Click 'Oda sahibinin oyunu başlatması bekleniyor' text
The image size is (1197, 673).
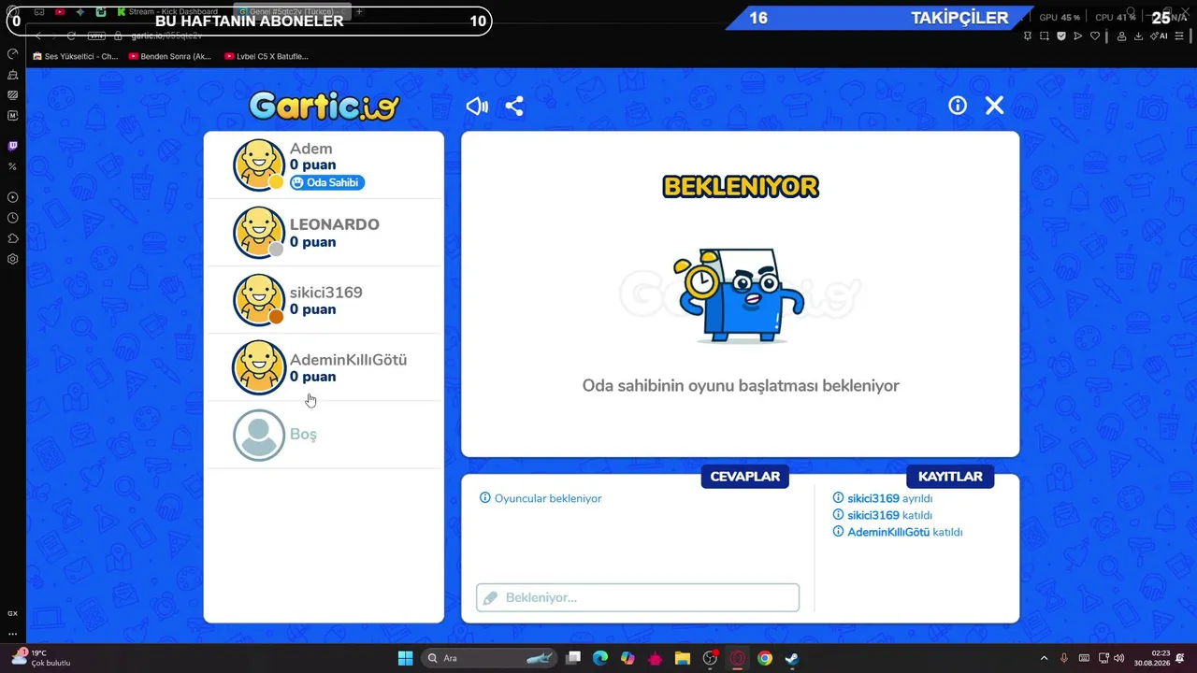click(x=741, y=385)
